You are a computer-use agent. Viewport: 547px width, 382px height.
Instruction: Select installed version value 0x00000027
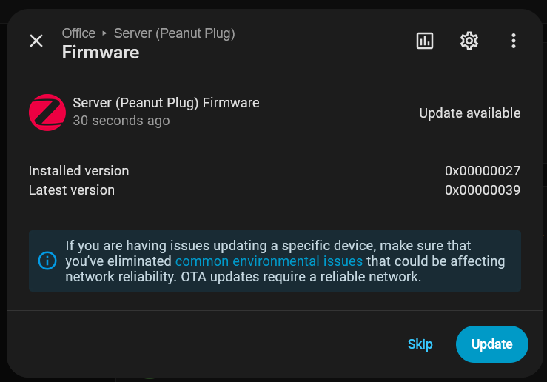click(x=483, y=171)
